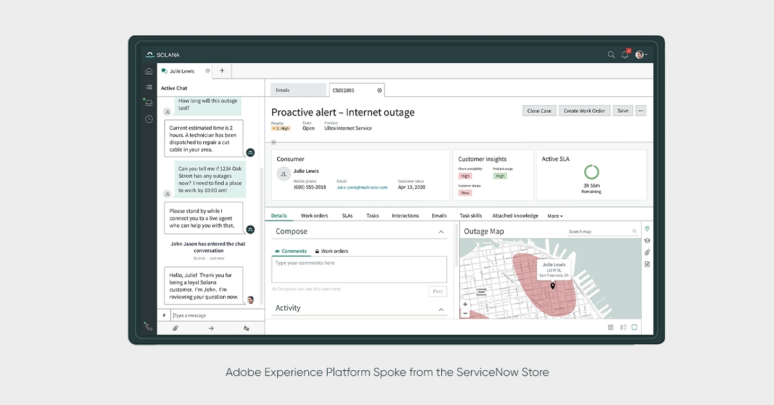Click the phone number (650) 555-2018
Screen dimensions: 774x405
[x=310, y=188]
